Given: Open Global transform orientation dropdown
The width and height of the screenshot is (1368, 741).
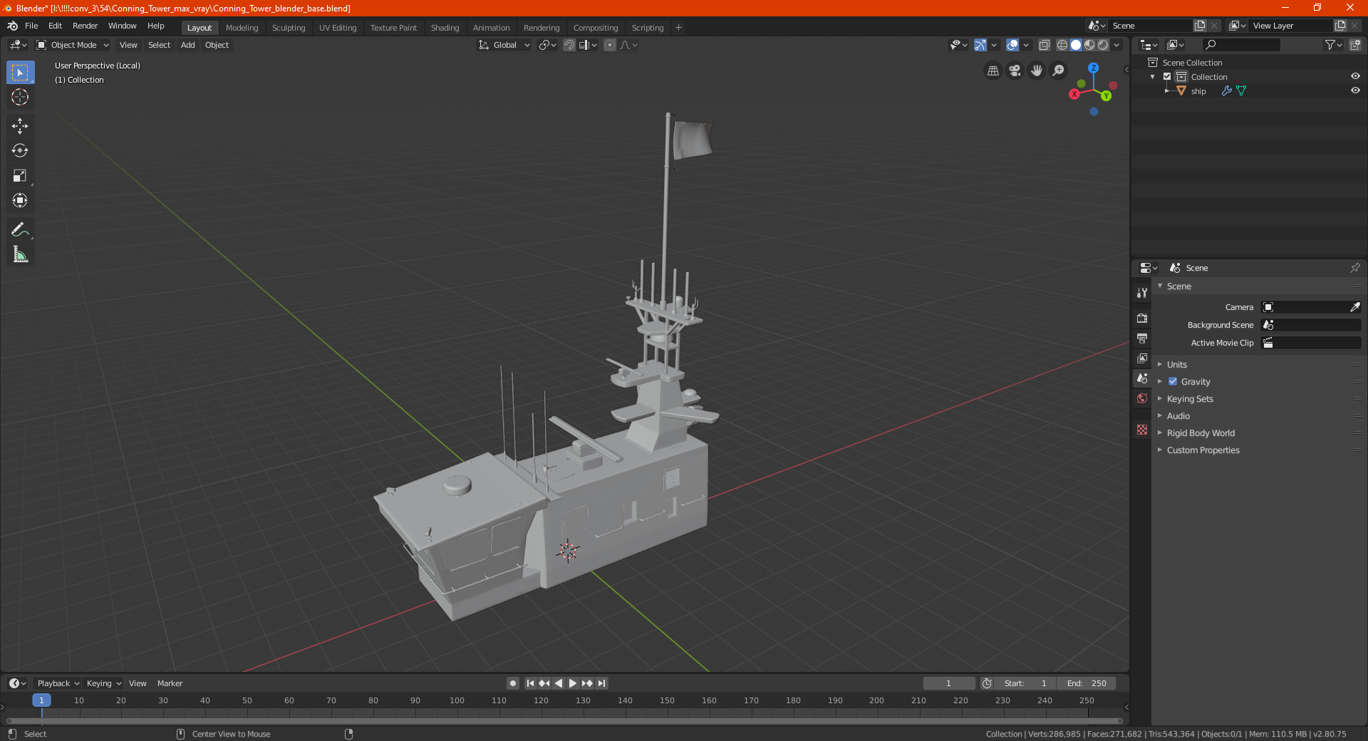Looking at the screenshot, I should tap(504, 45).
